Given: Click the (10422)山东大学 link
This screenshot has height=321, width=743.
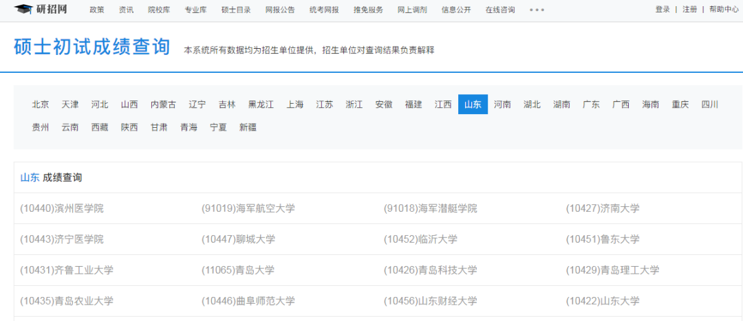Looking at the screenshot, I should coord(603,301).
